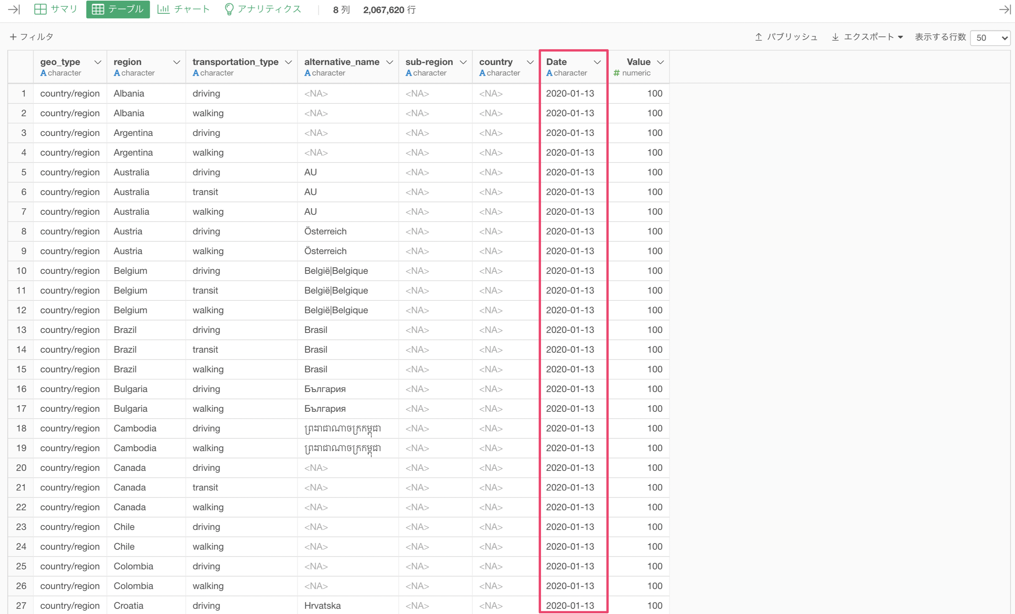Open alternative_name column menu chevron
The width and height of the screenshot is (1015, 614).
click(389, 62)
